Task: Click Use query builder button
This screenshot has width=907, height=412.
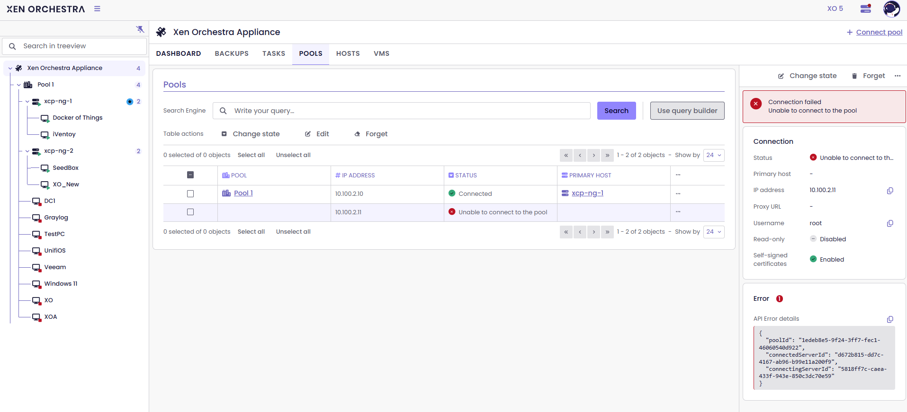Action: click(x=687, y=111)
